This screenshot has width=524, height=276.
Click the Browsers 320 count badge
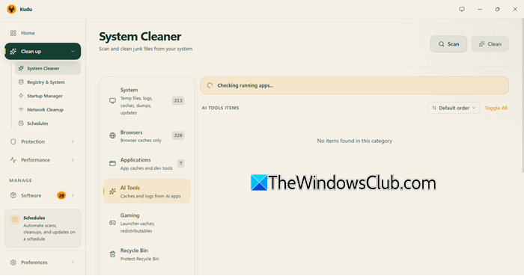[178, 135]
